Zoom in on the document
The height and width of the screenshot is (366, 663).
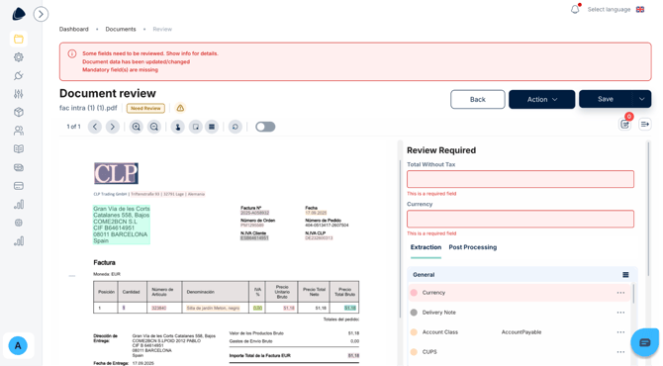pyautogui.click(x=137, y=127)
